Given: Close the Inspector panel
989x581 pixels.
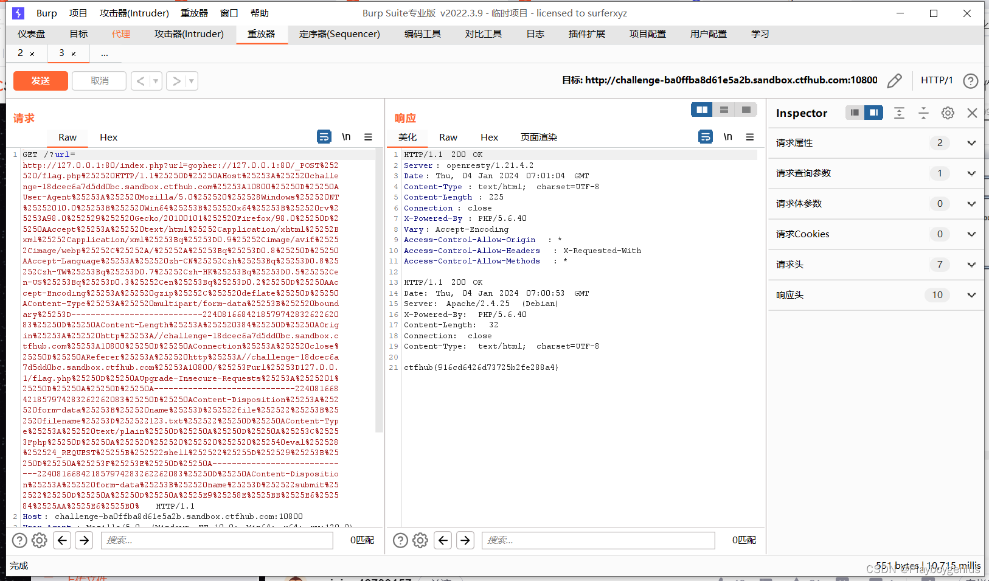Looking at the screenshot, I should [x=972, y=113].
